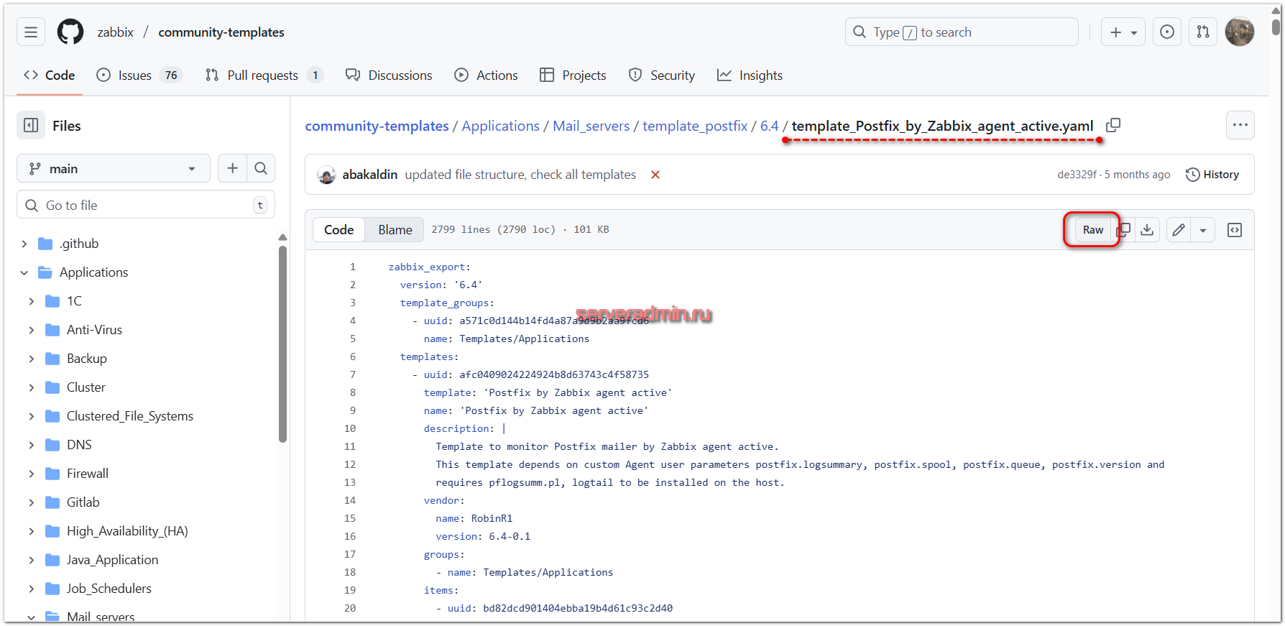This screenshot has width=1285, height=626.
Task: Open commit de3329f link
Action: (x=1077, y=175)
